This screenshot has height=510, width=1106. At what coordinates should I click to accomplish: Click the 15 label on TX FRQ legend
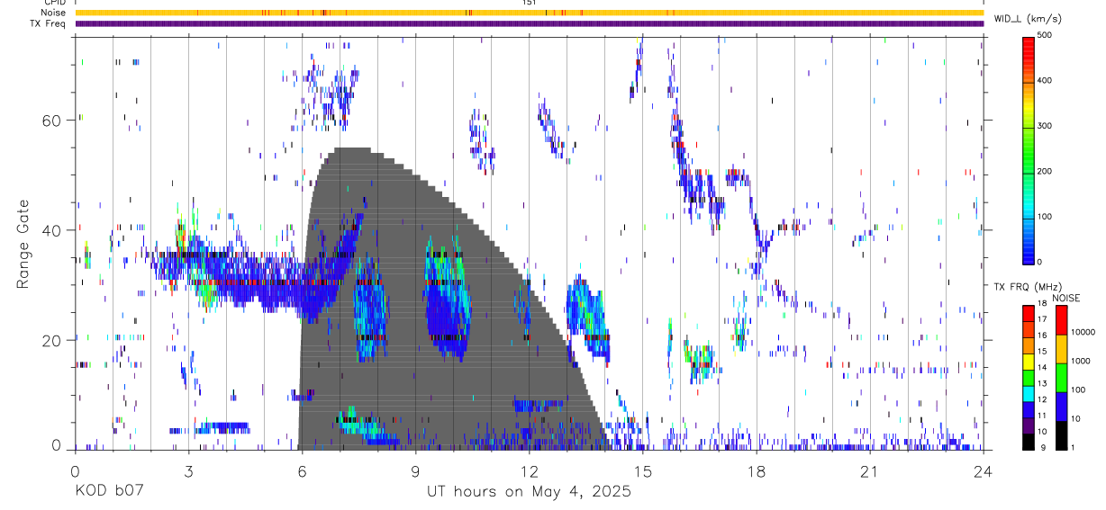point(1042,352)
